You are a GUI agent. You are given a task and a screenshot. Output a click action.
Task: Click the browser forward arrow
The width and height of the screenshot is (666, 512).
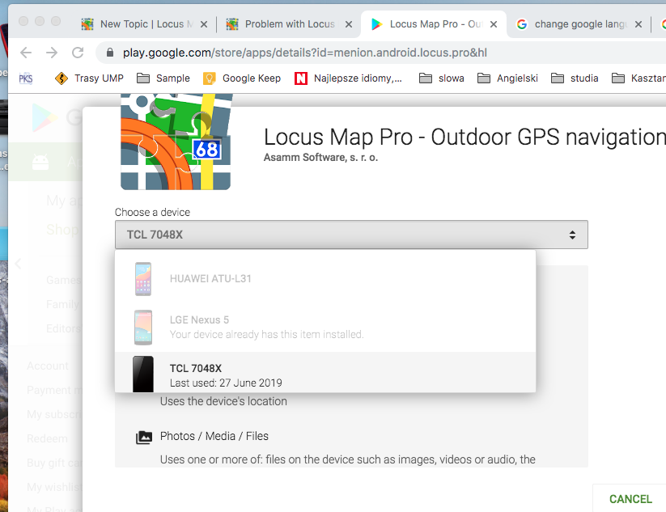[52, 53]
